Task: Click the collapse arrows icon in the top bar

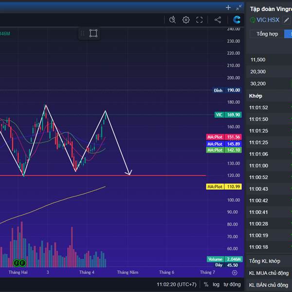Action: pyautogui.click(x=238, y=8)
